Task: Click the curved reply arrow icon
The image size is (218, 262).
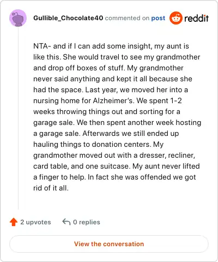Action: coord(66,222)
